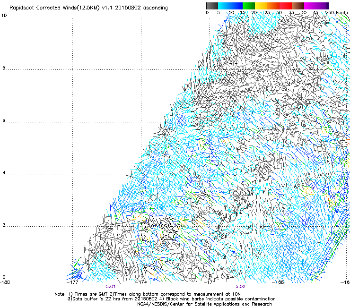This screenshot has width=350, height=307.
Task: Click the brown 35-40 knots color bar segment
Action: coord(298,6)
